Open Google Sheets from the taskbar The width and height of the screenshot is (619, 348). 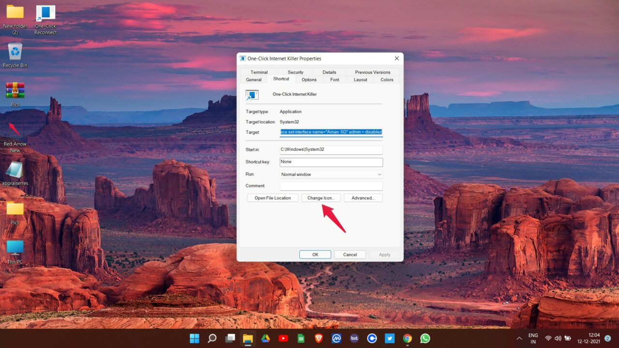point(301,338)
